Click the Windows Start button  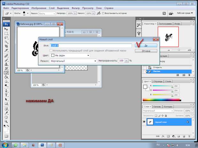pyautogui.click(x=5, y=145)
